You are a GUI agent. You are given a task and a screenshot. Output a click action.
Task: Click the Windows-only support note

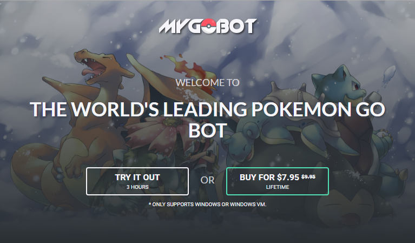tap(208, 205)
